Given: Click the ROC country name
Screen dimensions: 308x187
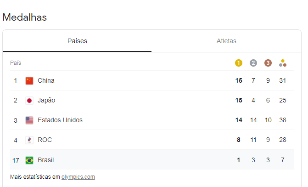Looking at the screenshot, I should [45, 140].
